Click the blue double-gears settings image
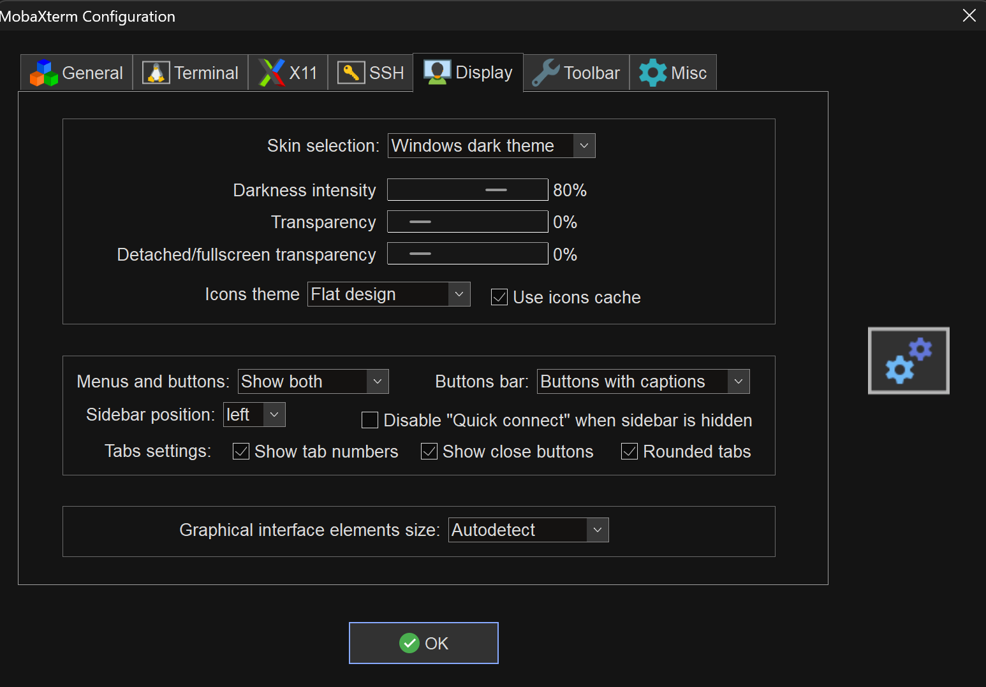Screen dimensions: 986x687 click(x=909, y=361)
